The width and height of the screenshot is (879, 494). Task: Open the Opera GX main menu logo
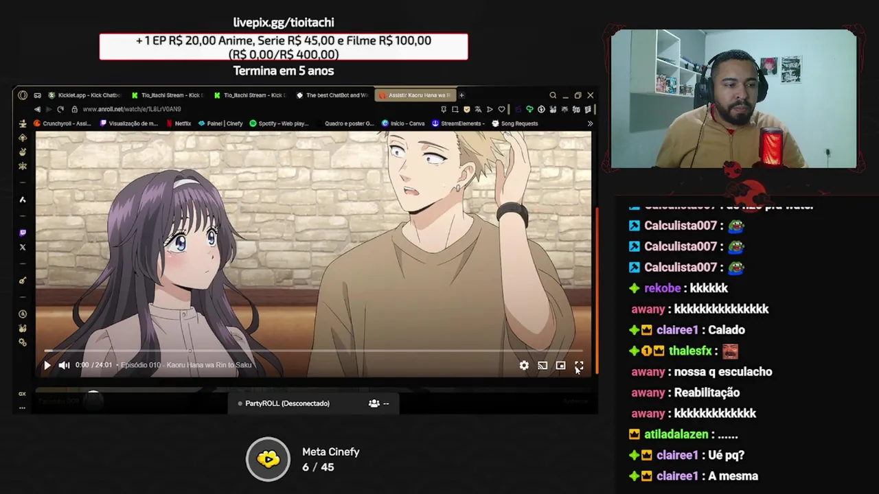click(x=23, y=95)
